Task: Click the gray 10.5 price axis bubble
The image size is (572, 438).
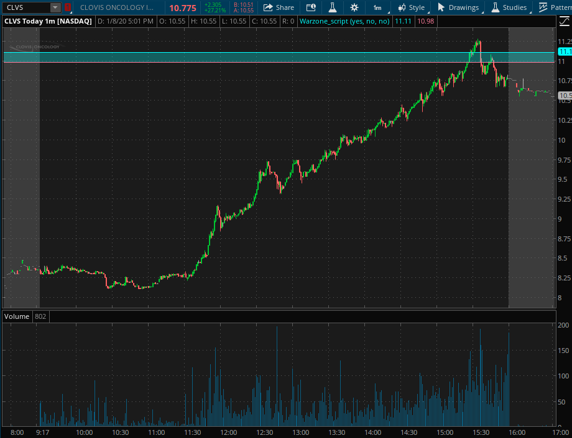Action: (x=565, y=96)
